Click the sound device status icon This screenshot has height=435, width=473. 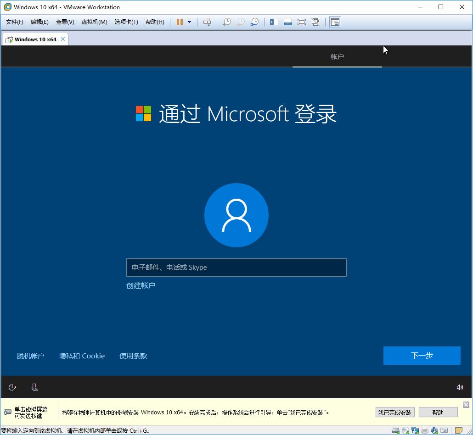point(434,430)
